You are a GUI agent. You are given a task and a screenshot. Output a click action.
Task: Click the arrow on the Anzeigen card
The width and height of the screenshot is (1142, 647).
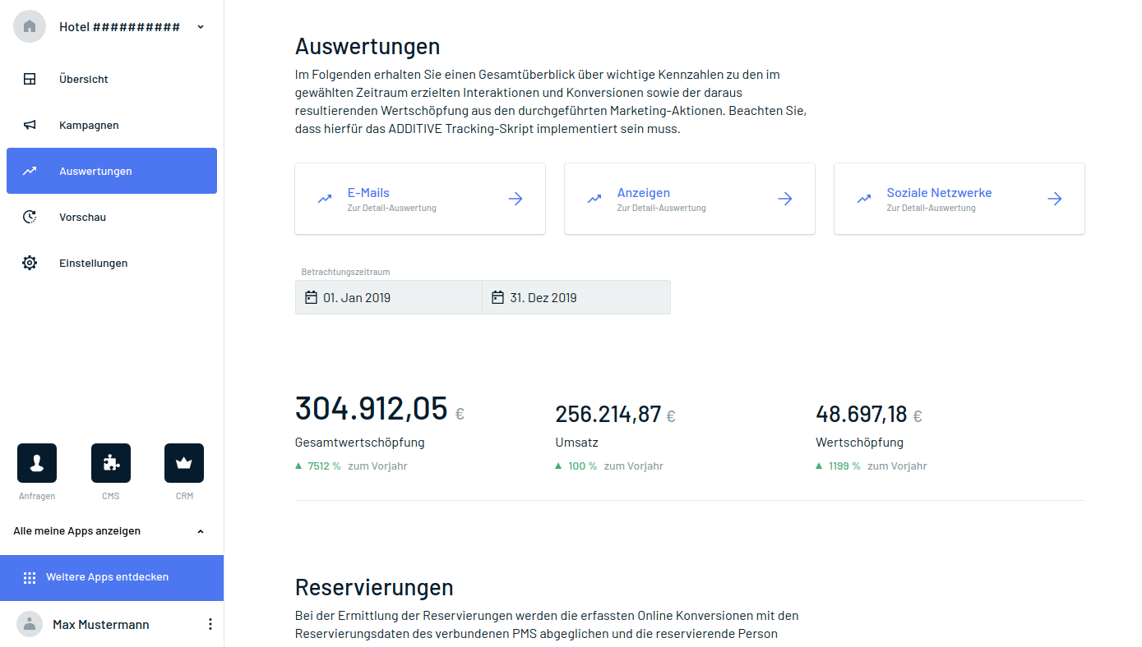[785, 199]
